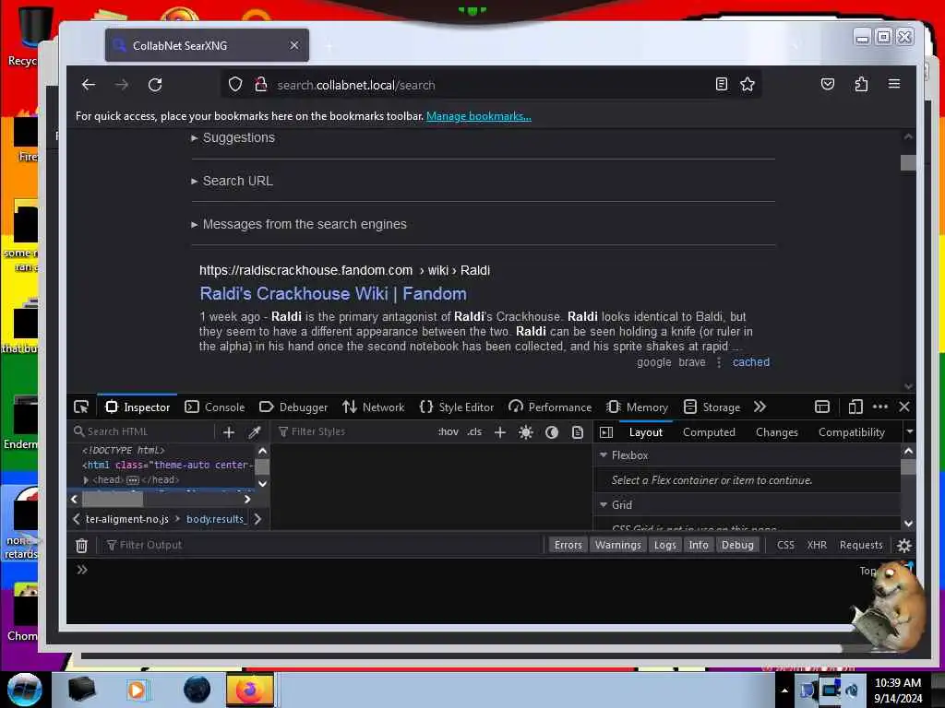Toggle Debug filter in console

pyautogui.click(x=737, y=545)
